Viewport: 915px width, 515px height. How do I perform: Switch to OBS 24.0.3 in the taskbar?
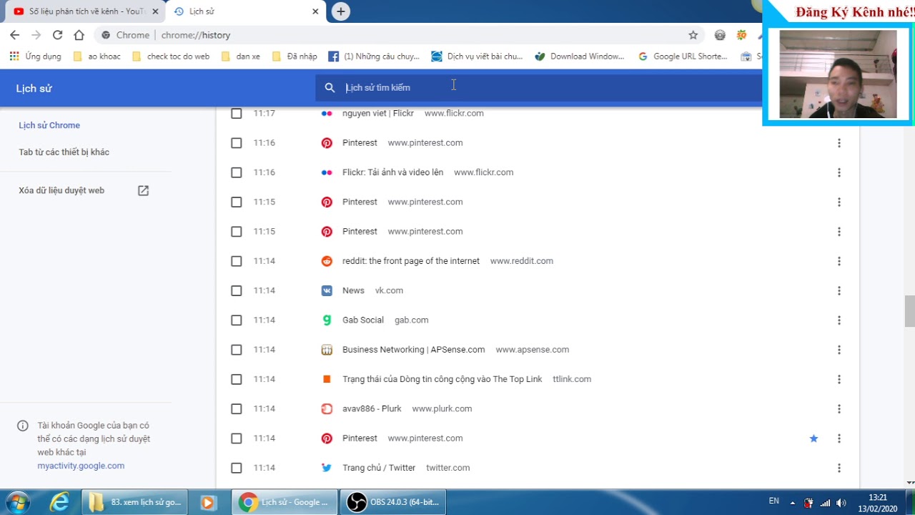point(393,502)
